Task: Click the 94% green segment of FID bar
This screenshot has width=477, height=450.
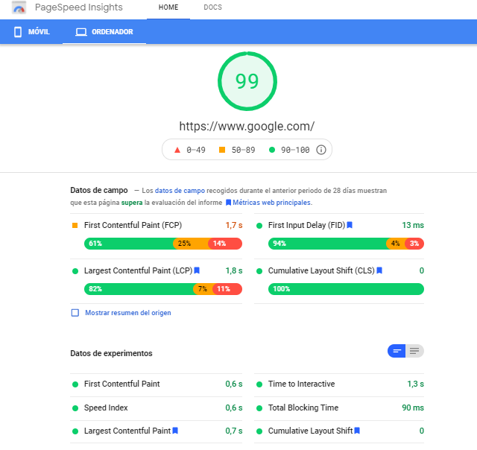Action: click(x=328, y=244)
